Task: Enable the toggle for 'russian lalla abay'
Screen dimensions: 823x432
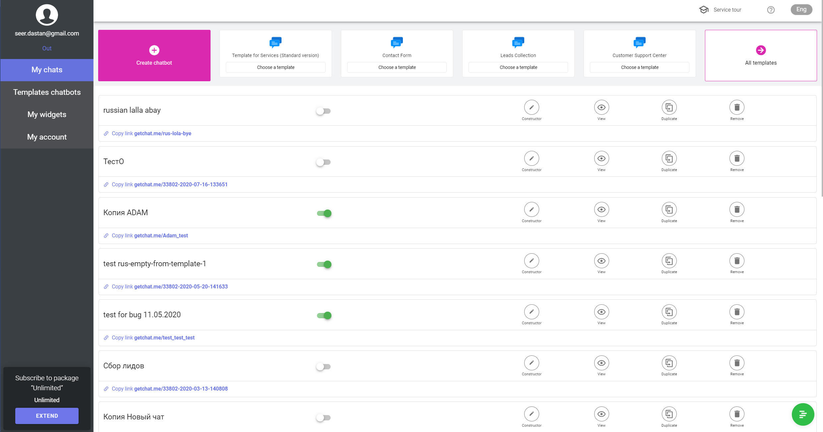Action: [324, 111]
